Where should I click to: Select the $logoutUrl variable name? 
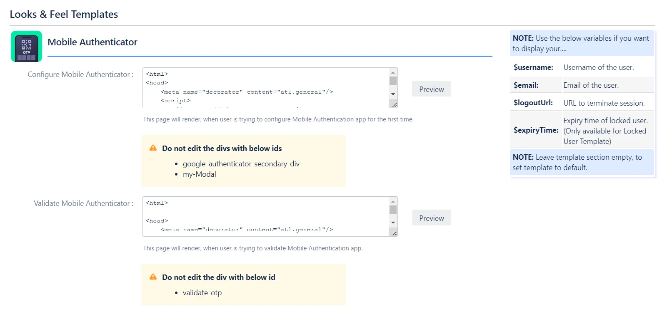pyautogui.click(x=533, y=103)
